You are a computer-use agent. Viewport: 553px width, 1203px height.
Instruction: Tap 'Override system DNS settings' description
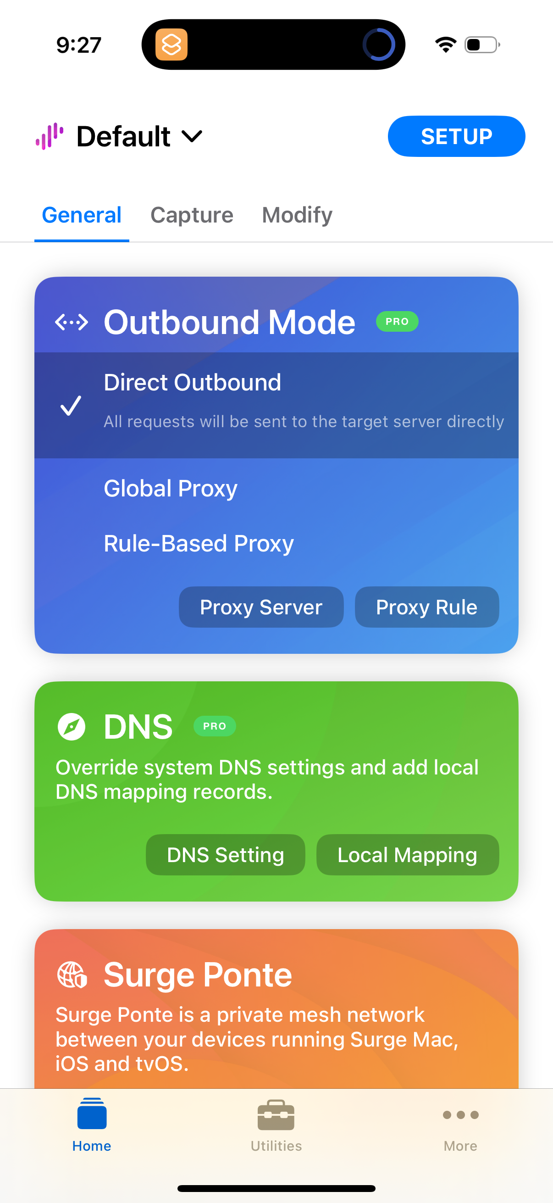pos(267,780)
